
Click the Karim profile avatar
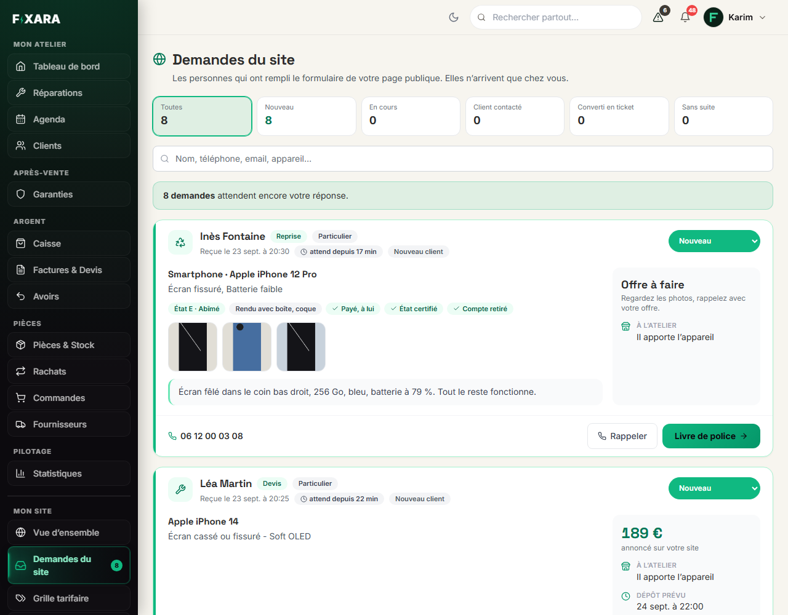pyautogui.click(x=714, y=17)
